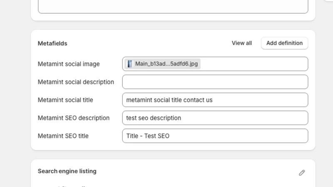333x187 pixels.
Task: Focus the large text area at top
Action: [x=173, y=6]
